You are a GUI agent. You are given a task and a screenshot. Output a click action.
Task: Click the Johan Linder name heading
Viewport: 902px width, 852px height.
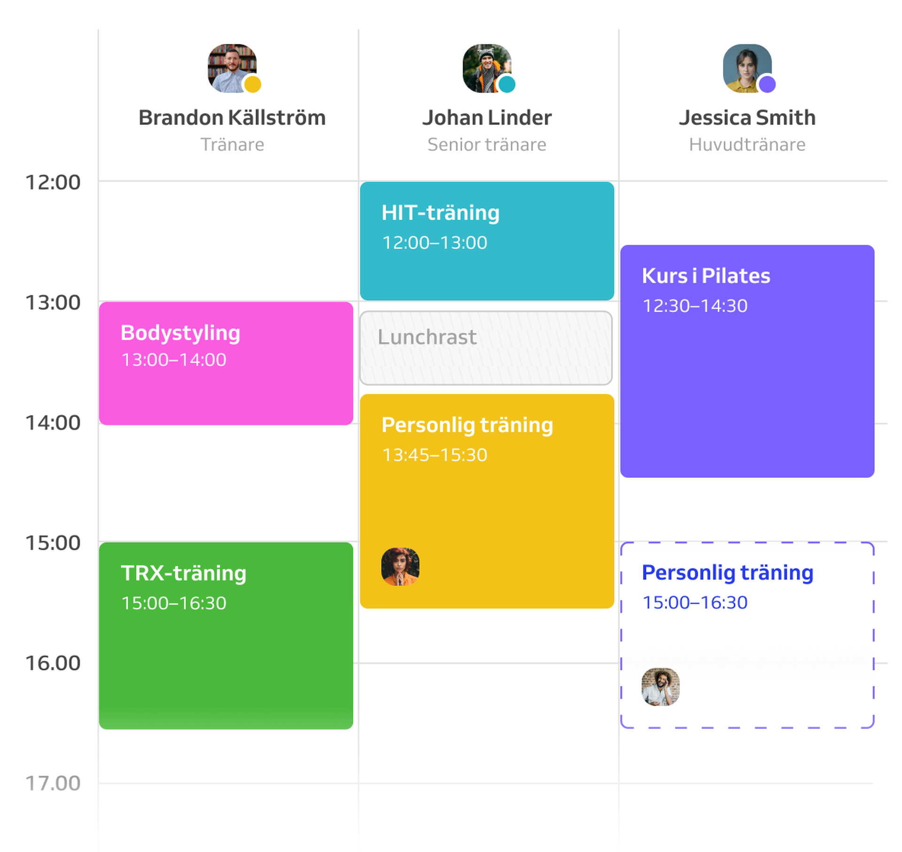pyautogui.click(x=487, y=118)
